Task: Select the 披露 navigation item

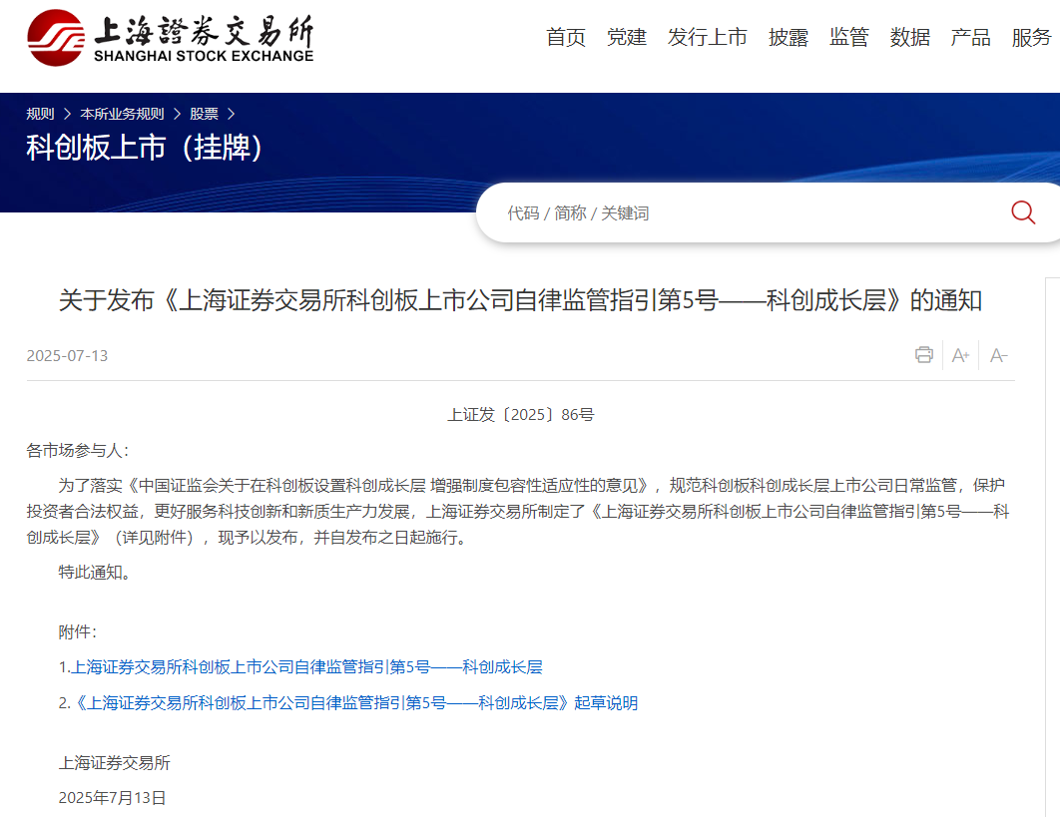Action: click(789, 37)
